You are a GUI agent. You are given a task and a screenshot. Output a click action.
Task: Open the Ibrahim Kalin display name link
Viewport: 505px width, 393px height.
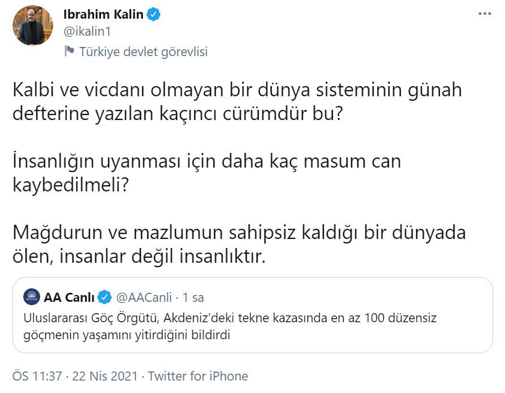pyautogui.click(x=103, y=15)
